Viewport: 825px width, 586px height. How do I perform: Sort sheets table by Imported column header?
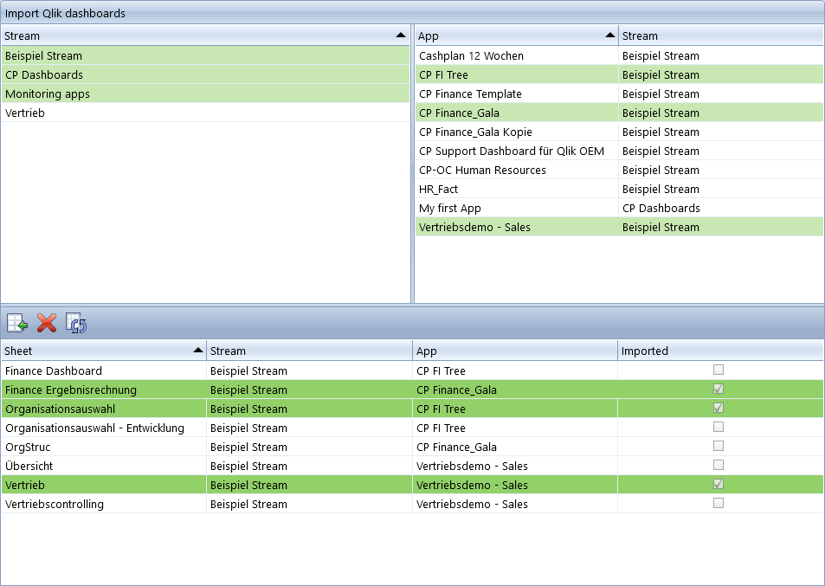720,351
